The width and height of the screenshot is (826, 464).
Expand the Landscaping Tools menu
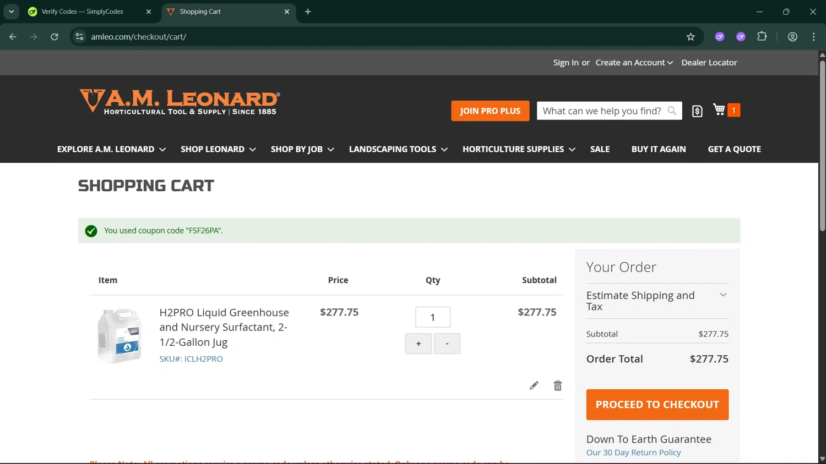(398, 149)
